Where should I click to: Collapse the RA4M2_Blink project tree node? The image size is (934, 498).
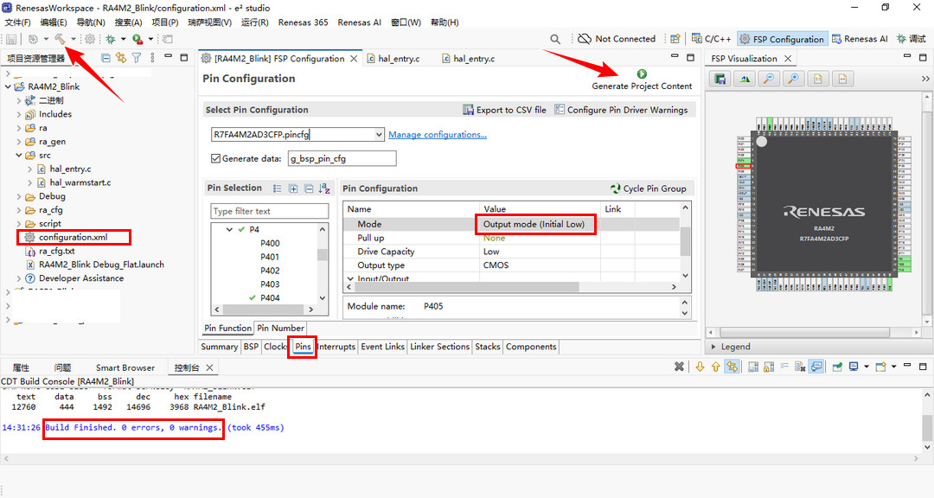pos(8,86)
